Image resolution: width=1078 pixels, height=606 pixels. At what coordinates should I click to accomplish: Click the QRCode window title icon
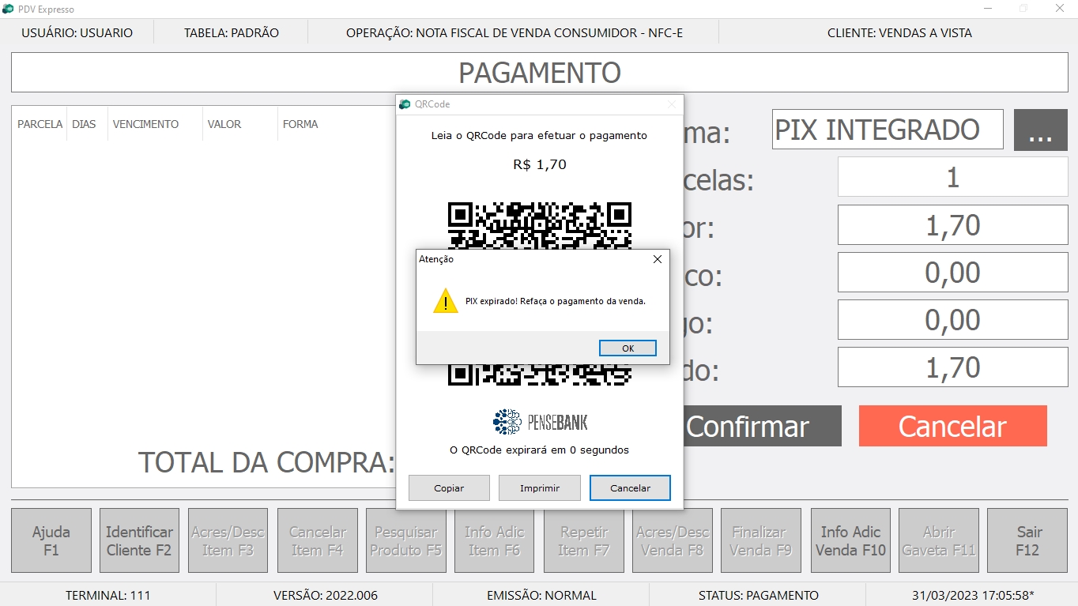(405, 104)
